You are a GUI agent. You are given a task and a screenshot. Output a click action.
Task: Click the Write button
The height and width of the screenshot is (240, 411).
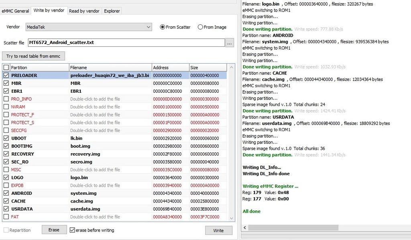(x=218, y=230)
